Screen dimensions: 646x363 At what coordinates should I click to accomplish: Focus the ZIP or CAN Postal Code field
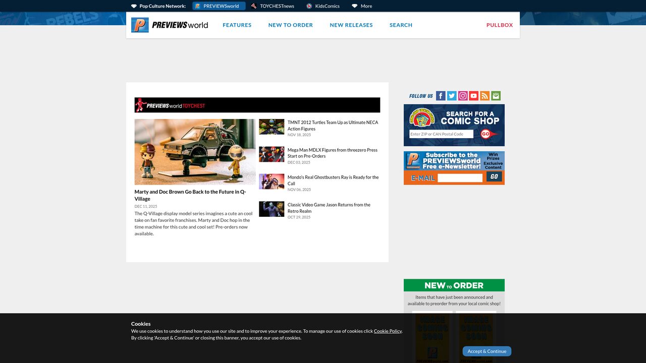click(x=441, y=134)
